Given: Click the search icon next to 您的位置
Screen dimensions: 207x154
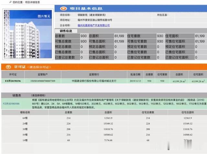Looking at the screenshot, I should (10, 2).
